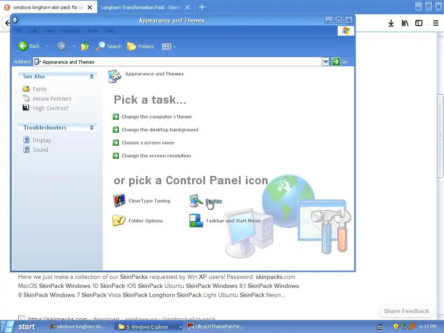Switch to windows longhorn ski... taskbar item

coord(78,326)
